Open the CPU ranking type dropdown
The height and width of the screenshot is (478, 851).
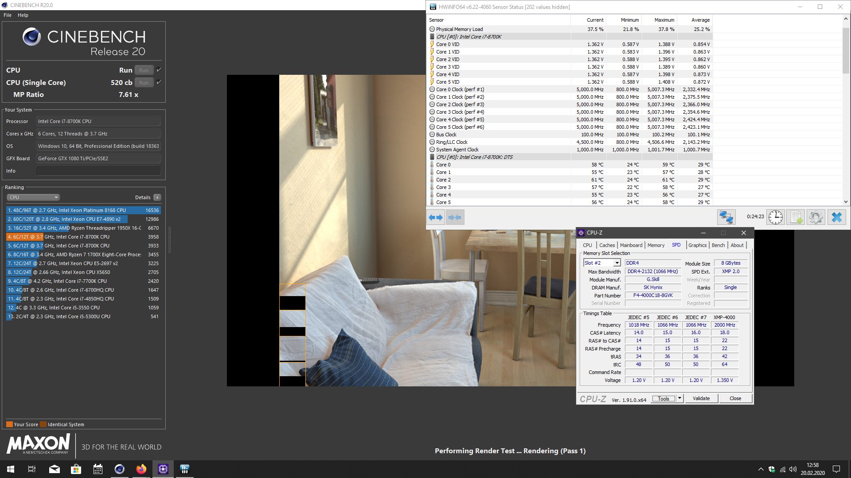pos(33,197)
